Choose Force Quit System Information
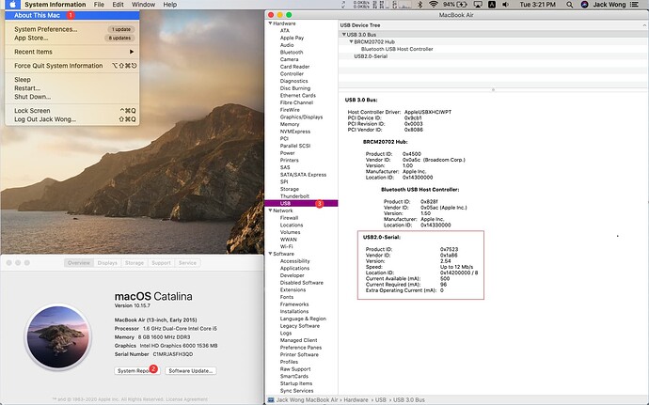649x405 pixels. point(72,66)
